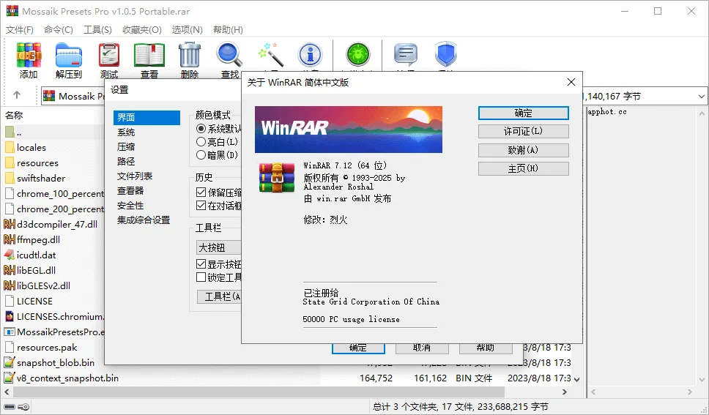The width and height of the screenshot is (709, 415).
Task: Launch the wizard magic wand icon
Action: [x=270, y=55]
